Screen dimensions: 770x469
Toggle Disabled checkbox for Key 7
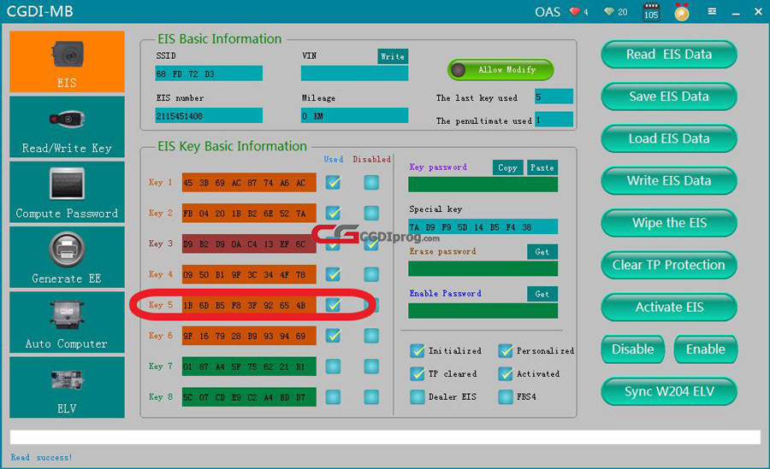(371, 366)
